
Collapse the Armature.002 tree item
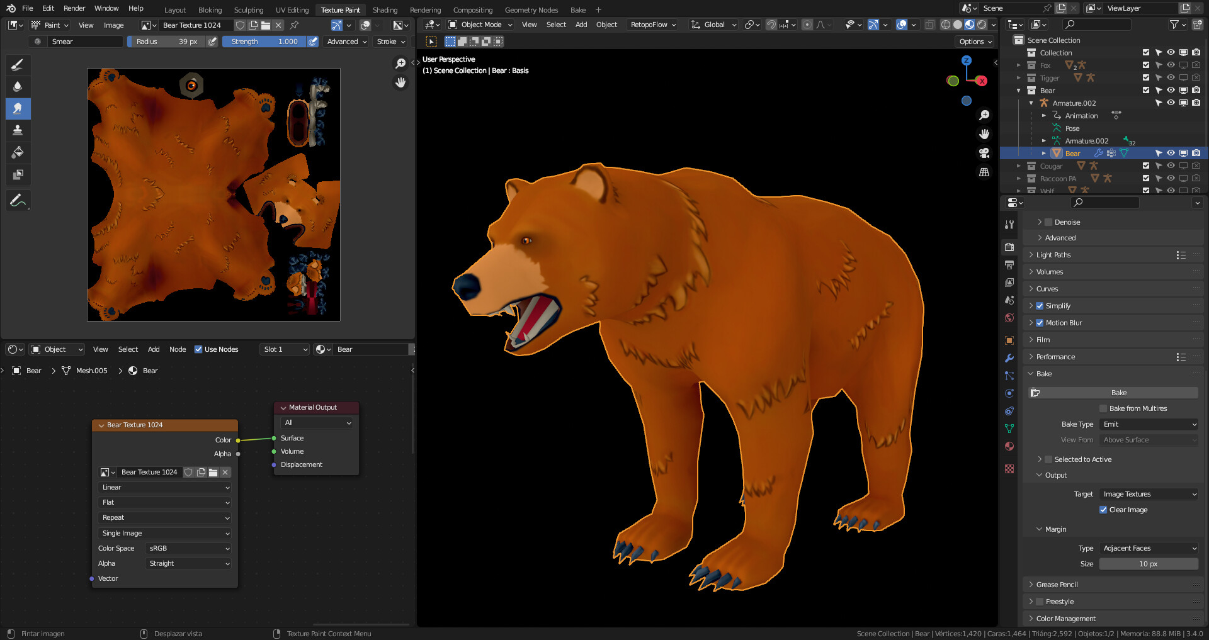click(x=1031, y=103)
